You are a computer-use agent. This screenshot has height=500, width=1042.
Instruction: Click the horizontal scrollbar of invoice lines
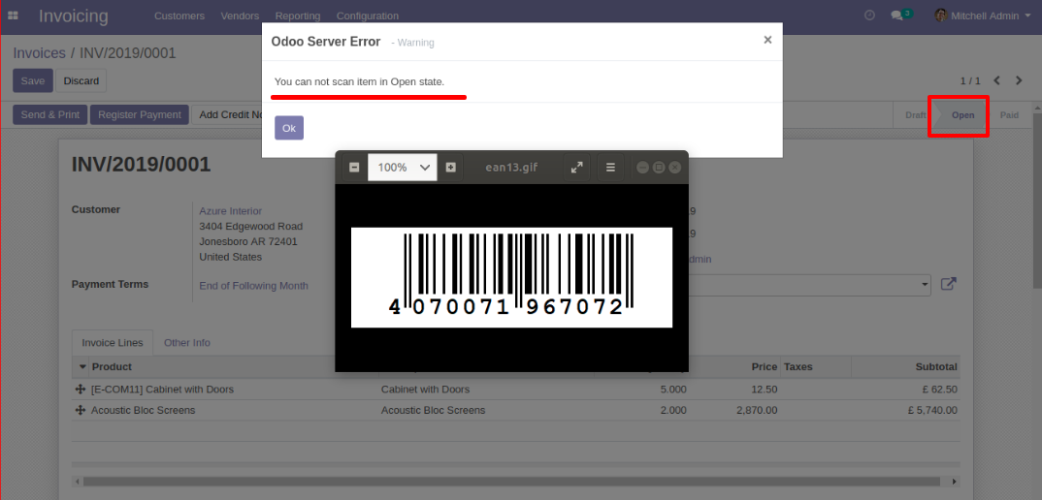511,481
